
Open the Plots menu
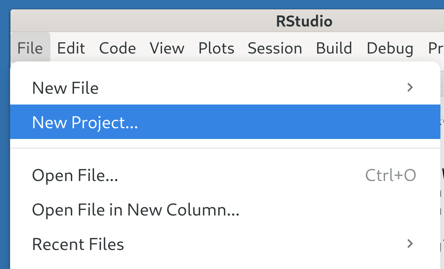pos(216,48)
